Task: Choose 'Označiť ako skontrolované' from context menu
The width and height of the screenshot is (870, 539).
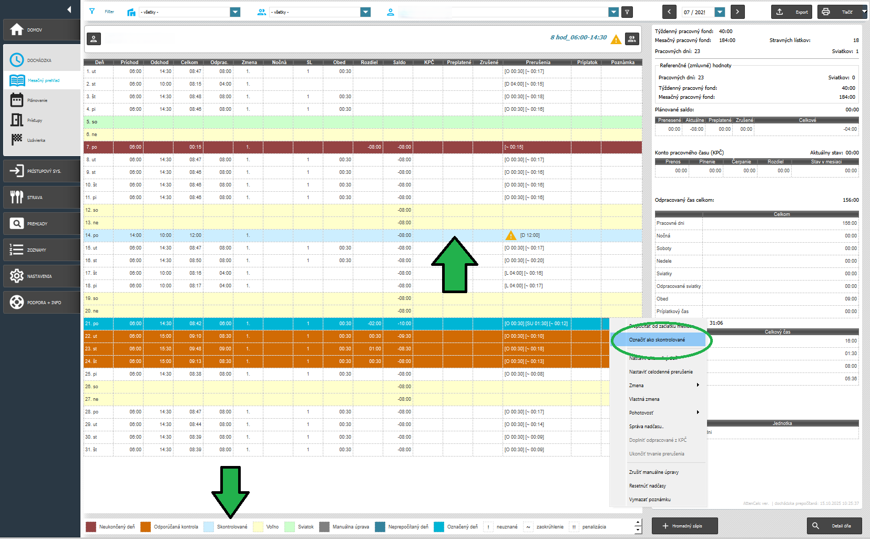Action: pyautogui.click(x=657, y=340)
